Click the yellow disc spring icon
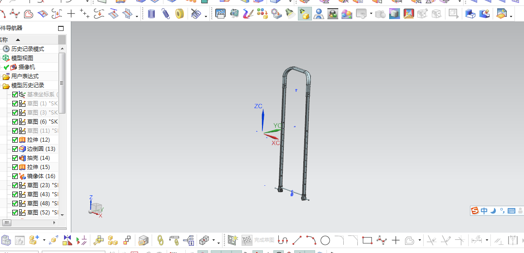This screenshot has width=524, height=253. coord(180,14)
